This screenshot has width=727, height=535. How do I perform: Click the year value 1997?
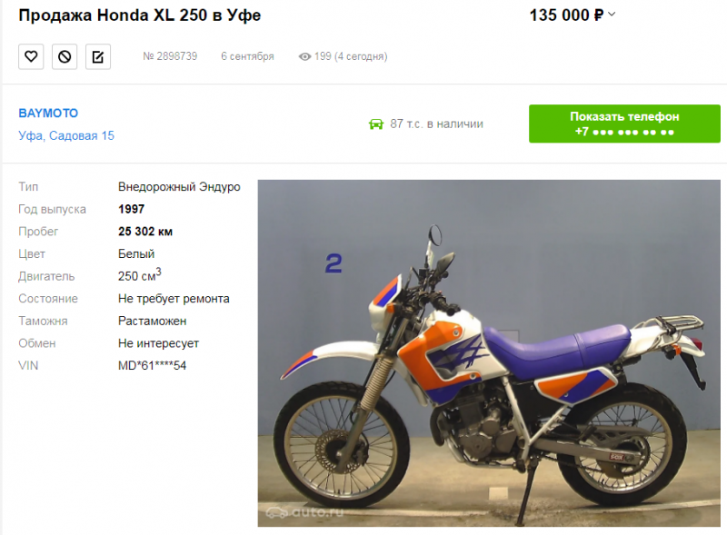coord(131,209)
